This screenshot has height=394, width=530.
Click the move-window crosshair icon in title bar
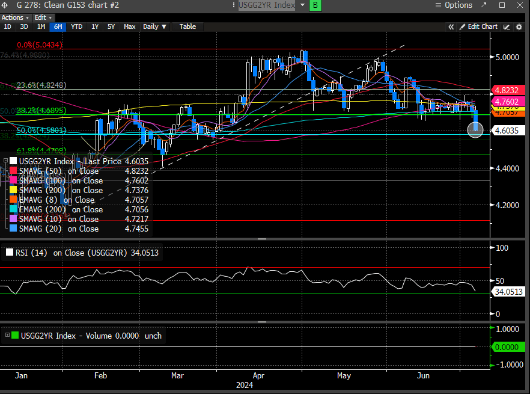(x=5, y=5)
